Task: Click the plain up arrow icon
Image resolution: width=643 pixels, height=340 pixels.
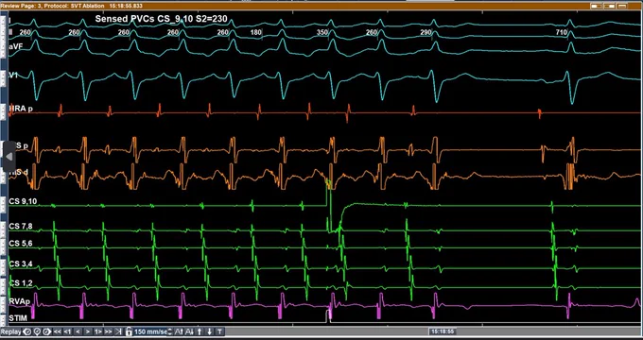Action: pyautogui.click(x=200, y=331)
